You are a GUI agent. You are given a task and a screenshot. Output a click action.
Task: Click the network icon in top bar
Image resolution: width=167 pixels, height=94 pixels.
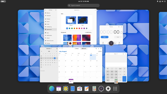[x=160, y=1]
